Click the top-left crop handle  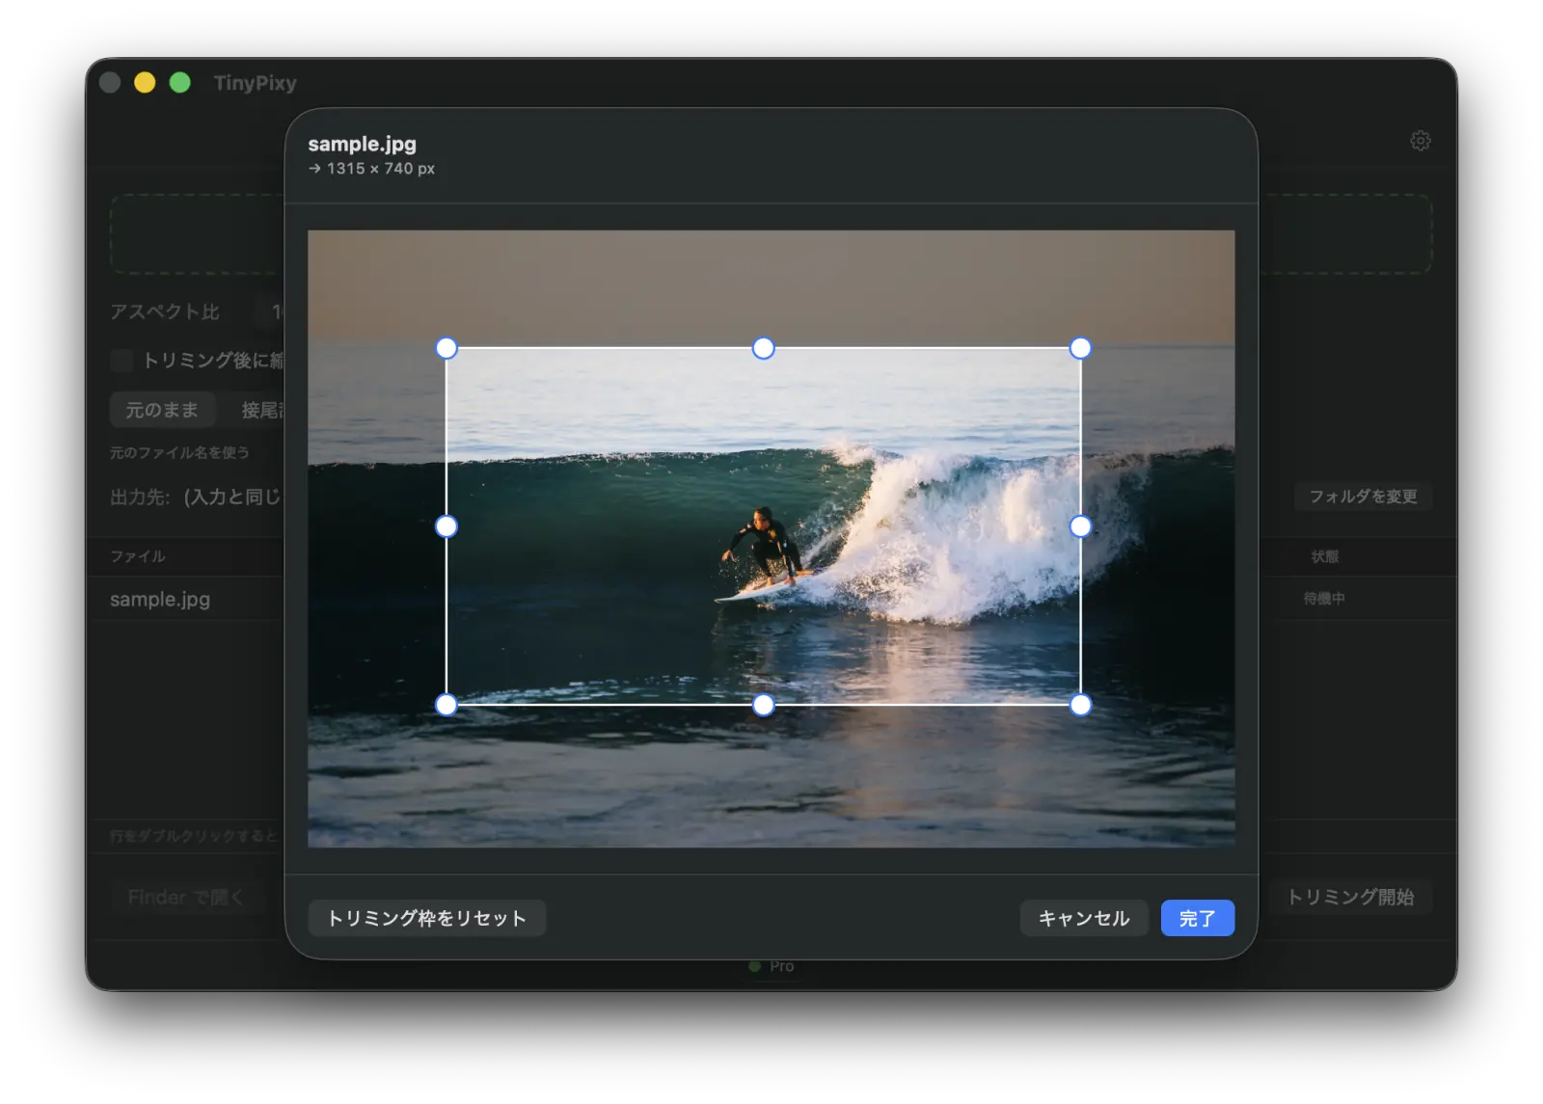447,348
